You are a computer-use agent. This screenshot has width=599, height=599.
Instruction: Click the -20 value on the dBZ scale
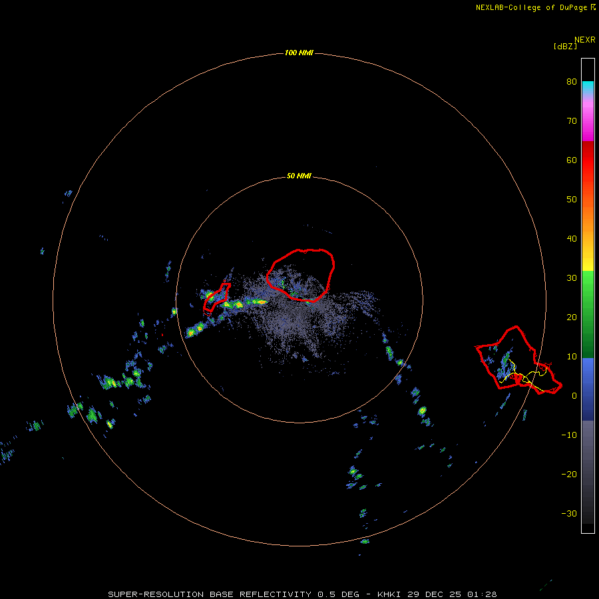(569, 475)
